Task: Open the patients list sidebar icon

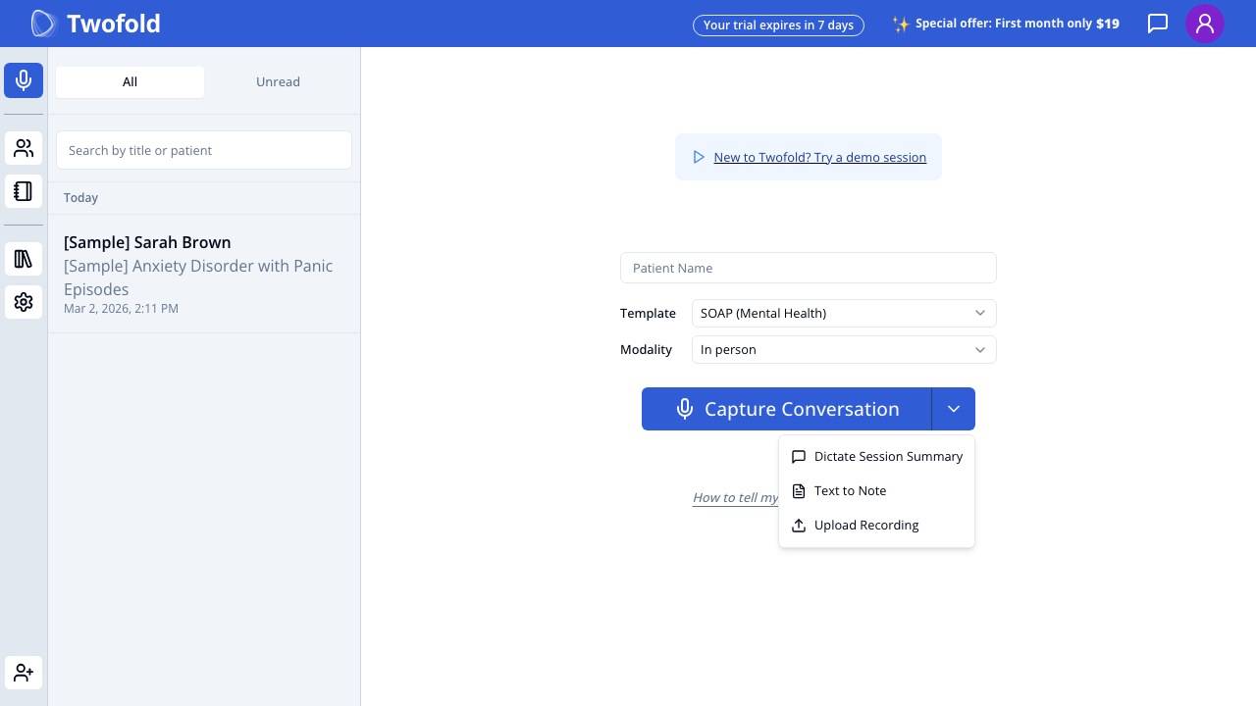Action: (x=24, y=149)
